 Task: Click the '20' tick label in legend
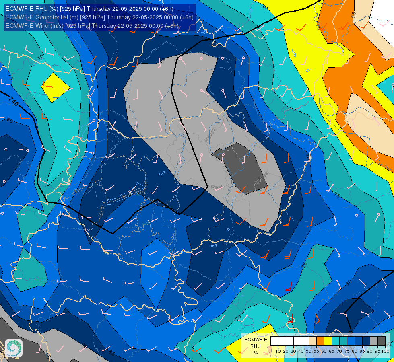[x=286, y=351]
